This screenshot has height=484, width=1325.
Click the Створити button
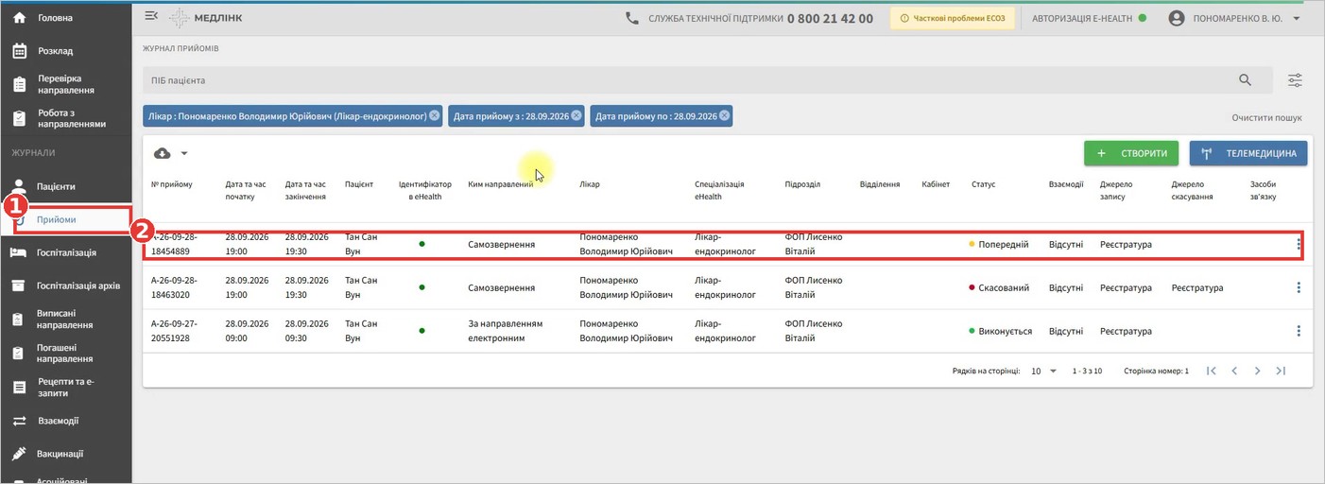pos(1132,153)
